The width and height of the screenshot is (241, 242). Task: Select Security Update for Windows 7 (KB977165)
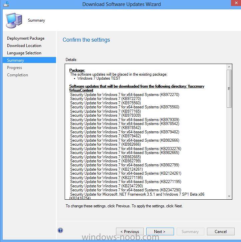pyautogui.click(x=106, y=111)
